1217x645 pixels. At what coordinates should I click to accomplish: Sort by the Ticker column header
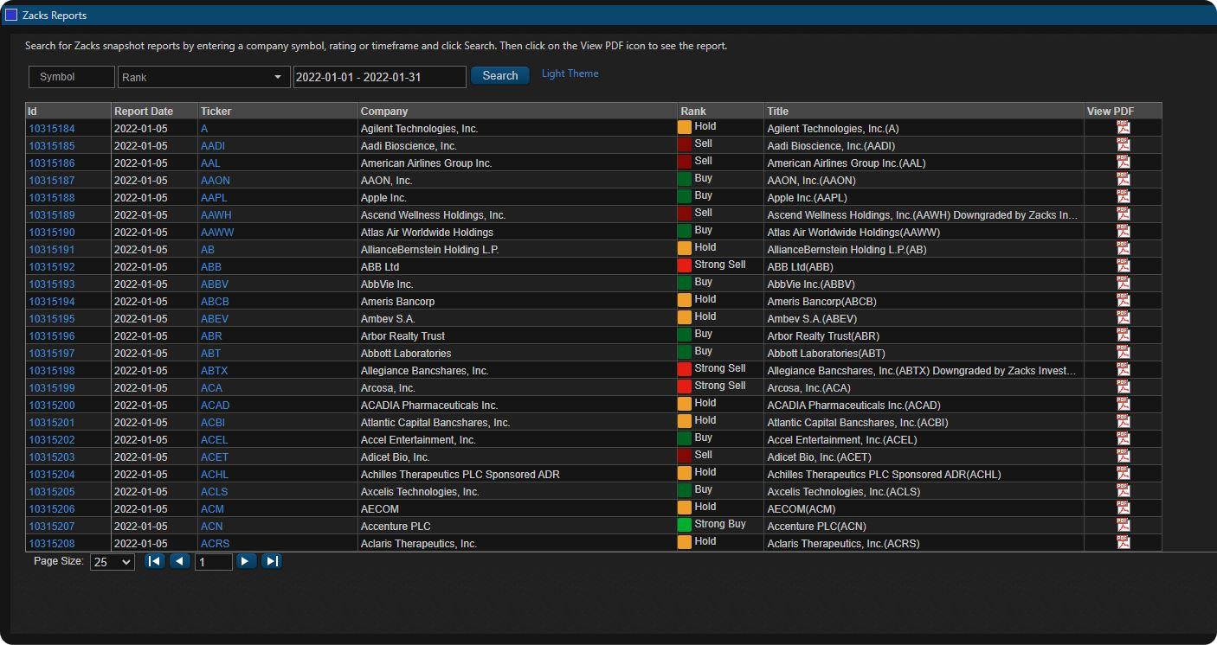[216, 112]
